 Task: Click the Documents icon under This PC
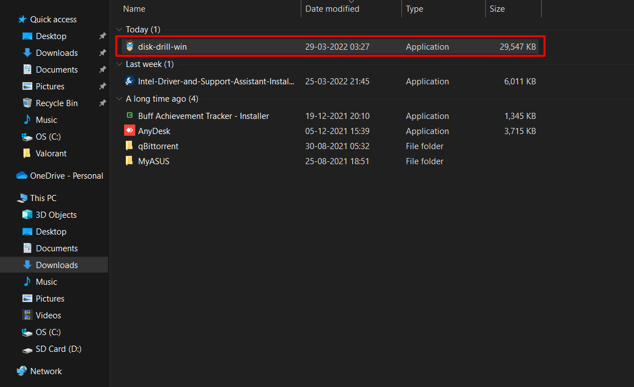(27, 248)
